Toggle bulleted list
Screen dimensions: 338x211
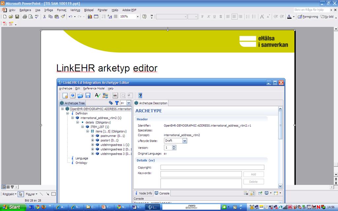[x=254, y=16]
